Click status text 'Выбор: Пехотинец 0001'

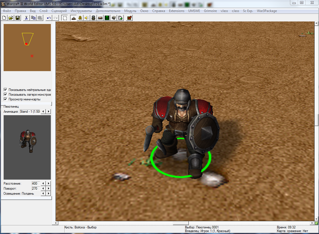[202, 227]
